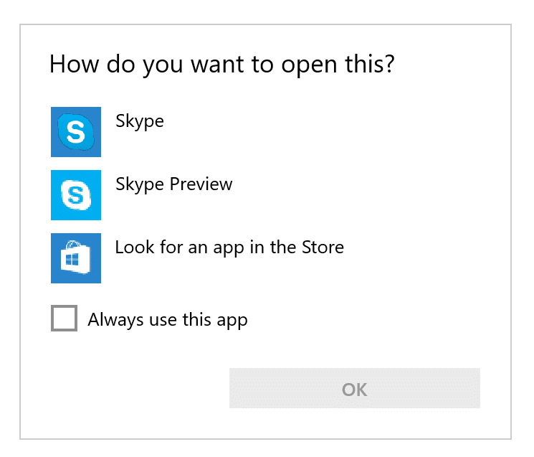The width and height of the screenshot is (534, 457).
Task: Select the "Skype Preview" text entry
Action: pyautogui.click(x=174, y=184)
